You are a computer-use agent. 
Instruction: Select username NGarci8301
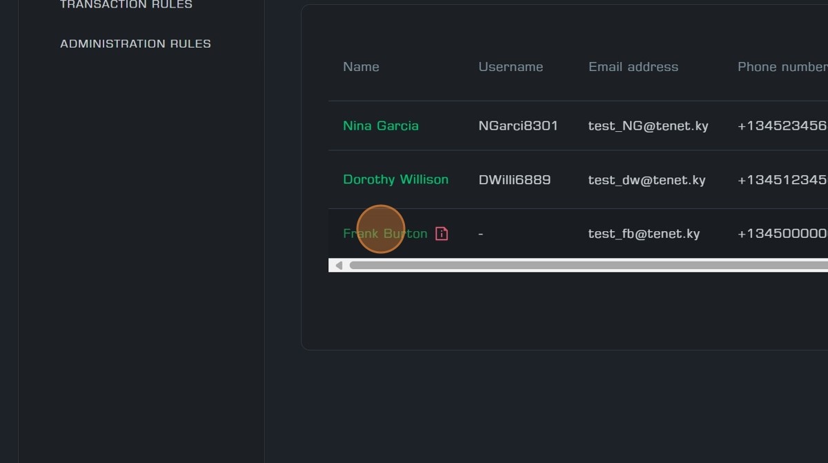point(518,126)
